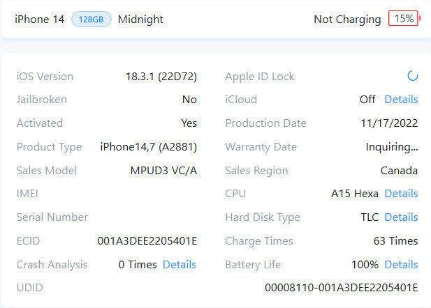Viewport: 431px width, 308px height.
Task: Click the Sales Region label
Action: coord(256,171)
